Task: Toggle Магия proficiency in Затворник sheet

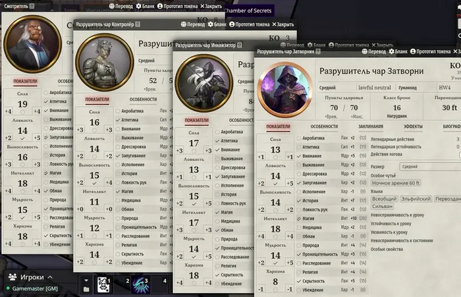Action: tap(299, 219)
